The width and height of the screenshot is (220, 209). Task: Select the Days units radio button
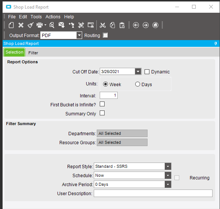pos(137,84)
